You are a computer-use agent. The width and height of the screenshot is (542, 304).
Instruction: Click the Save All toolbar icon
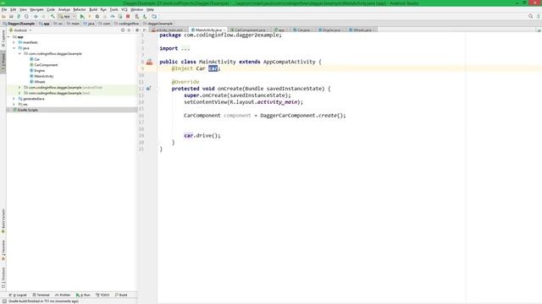click(x=11, y=17)
